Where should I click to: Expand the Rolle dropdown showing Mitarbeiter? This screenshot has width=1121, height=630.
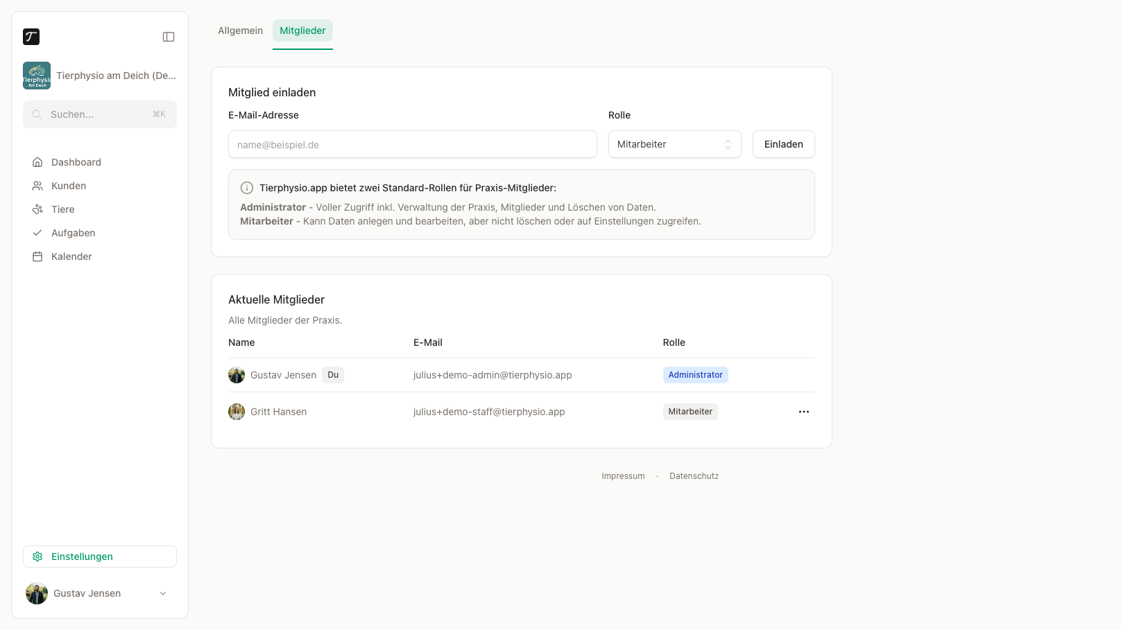(x=675, y=144)
